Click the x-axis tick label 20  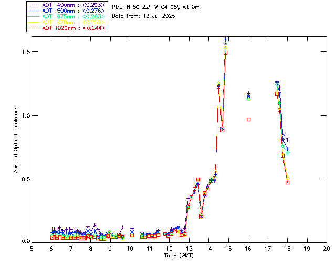(327, 248)
